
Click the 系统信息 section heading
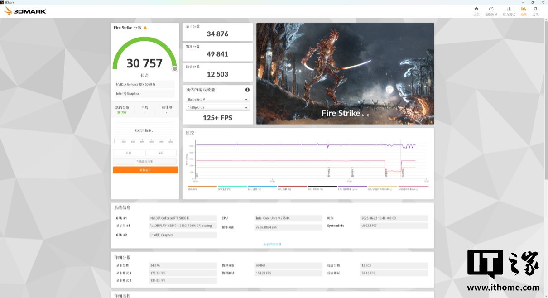click(122, 208)
